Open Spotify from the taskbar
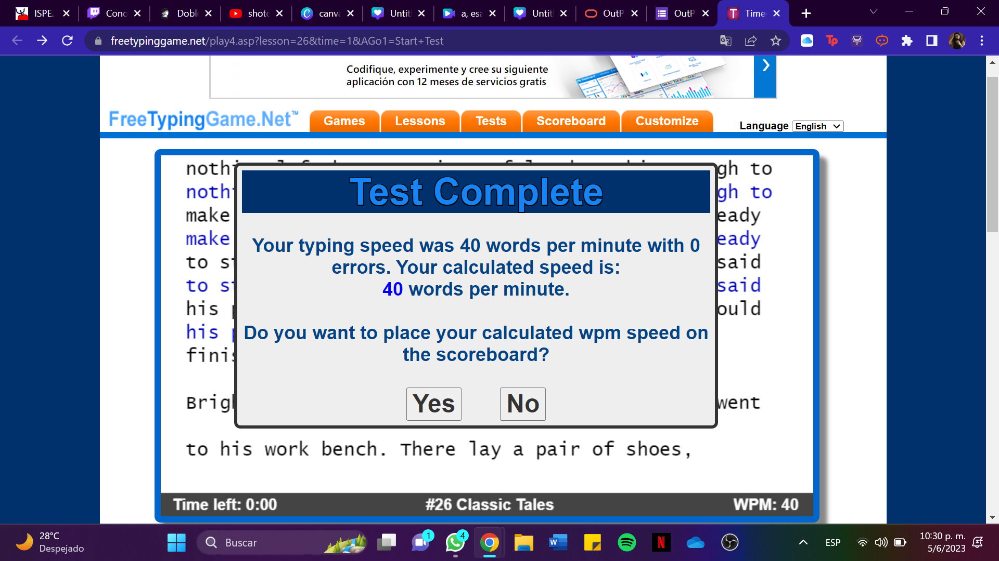 626,542
